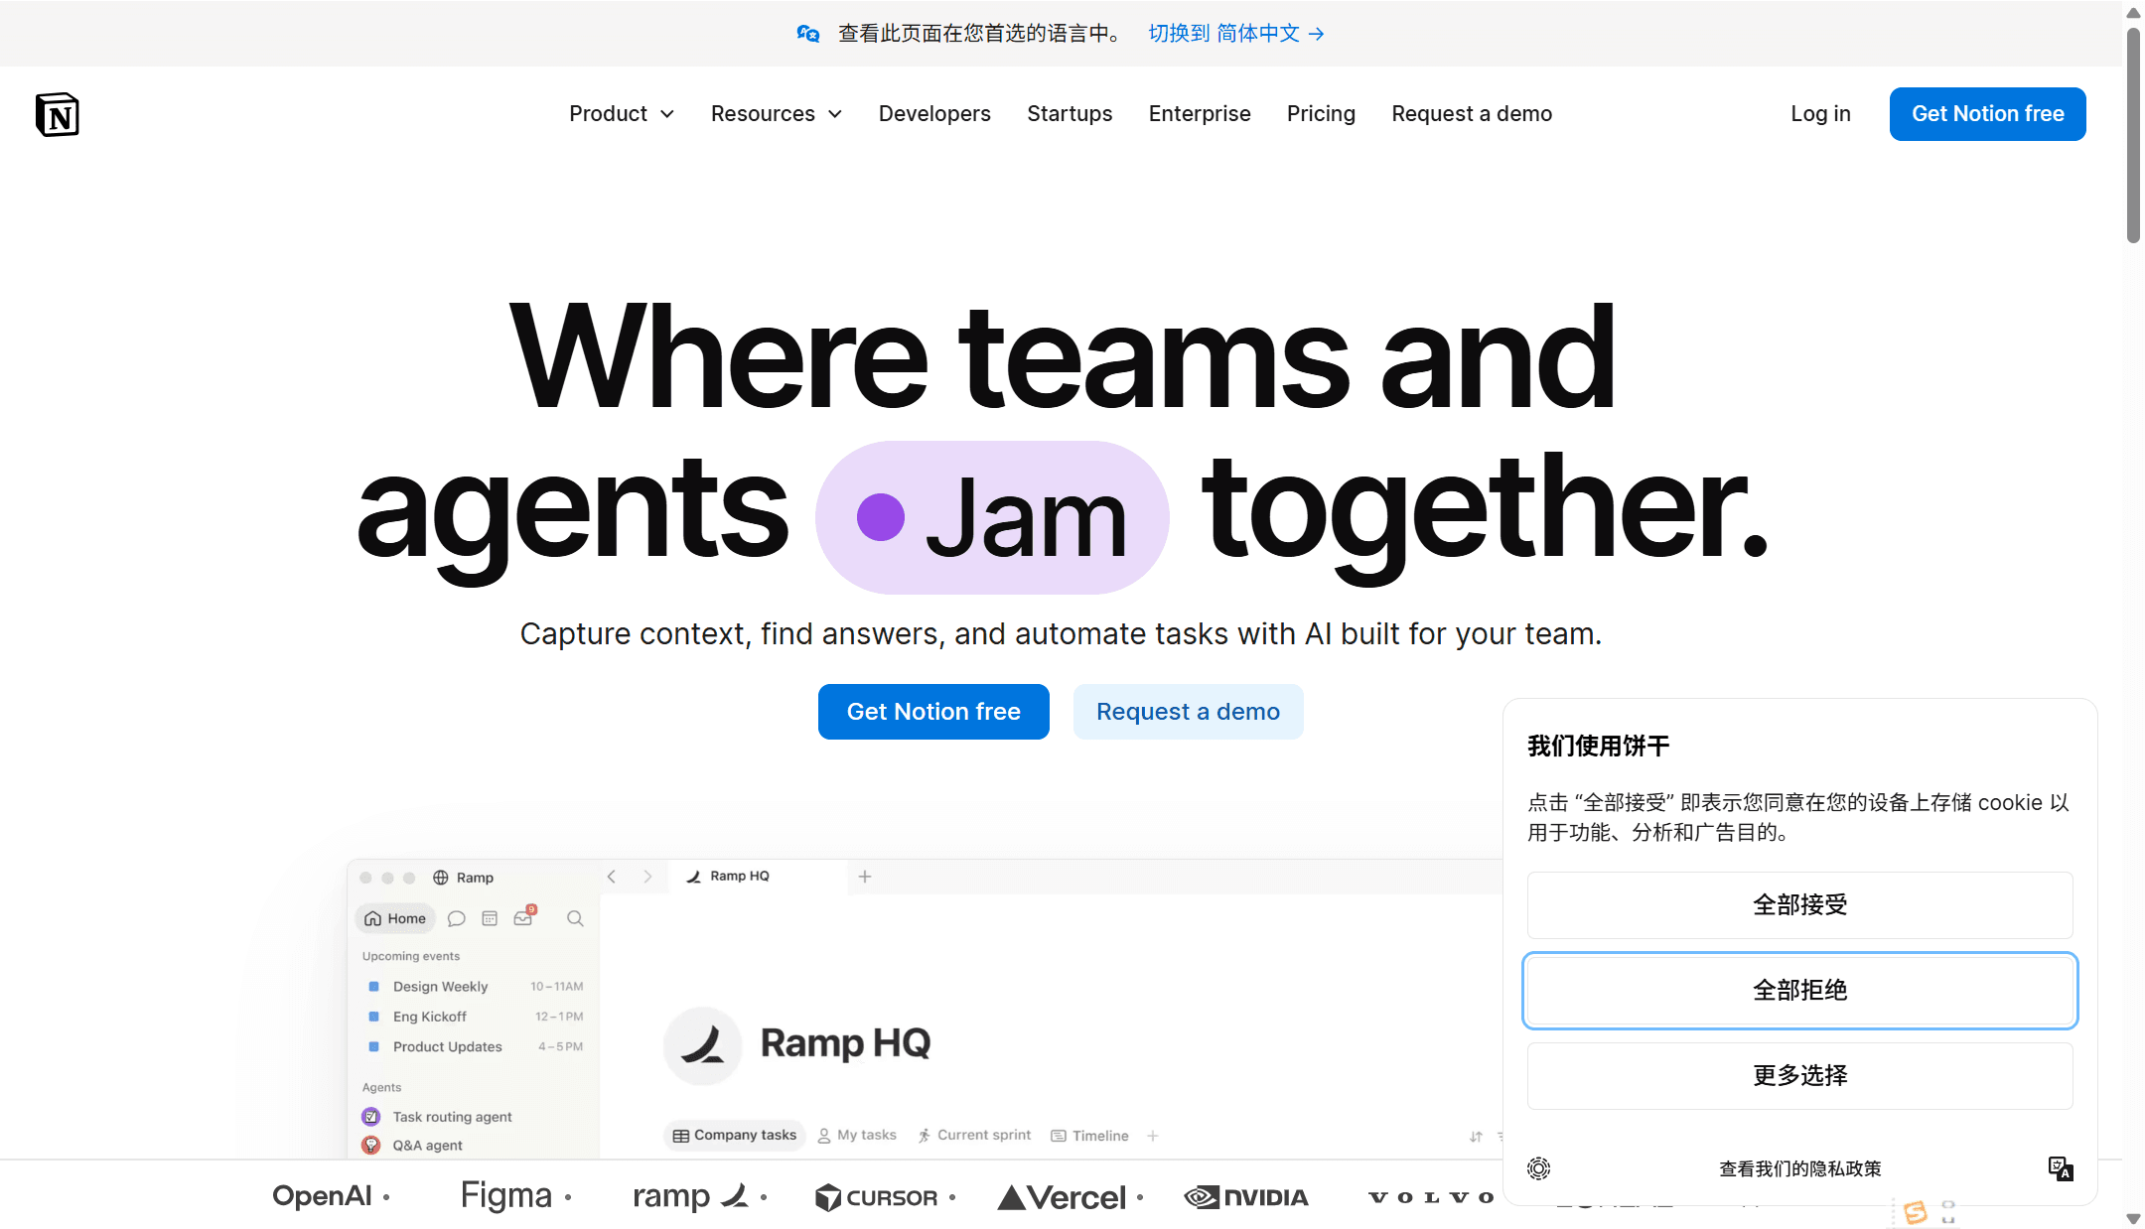Open the chat bubble icon beside Home
Viewport: 2145px width, 1229px height.
pyautogui.click(x=457, y=918)
